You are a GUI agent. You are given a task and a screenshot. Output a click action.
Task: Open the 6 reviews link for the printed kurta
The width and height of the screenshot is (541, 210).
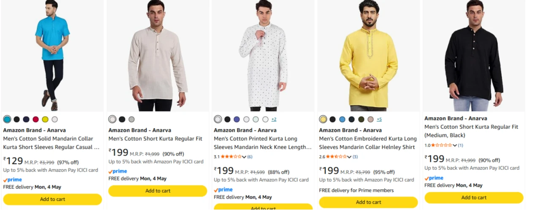(250, 157)
